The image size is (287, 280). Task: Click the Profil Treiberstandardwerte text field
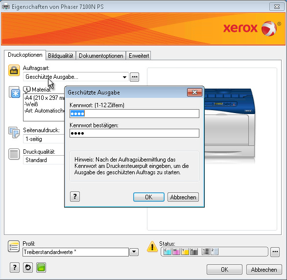tap(75, 252)
